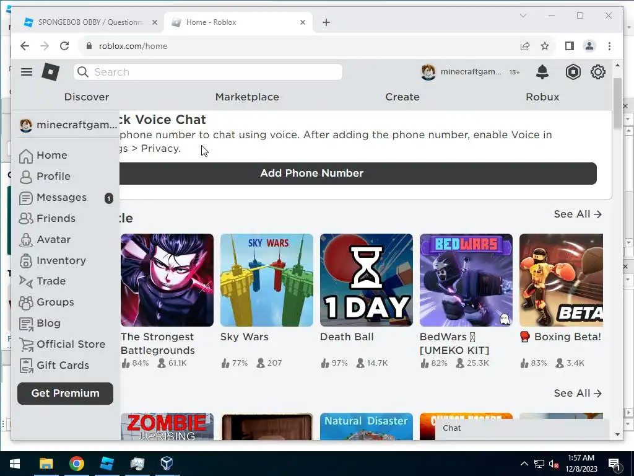Open the header profile minecraftgam...
Viewport: 634px width, 476px height.
click(x=461, y=72)
